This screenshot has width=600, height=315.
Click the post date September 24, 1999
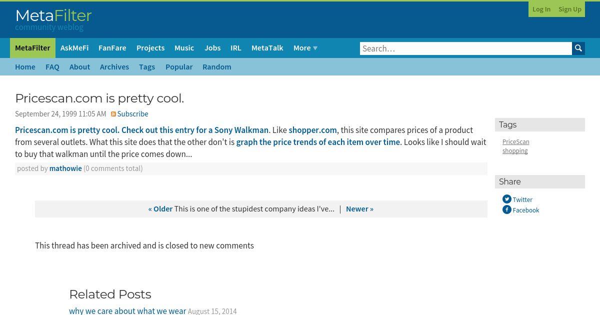[60, 114]
